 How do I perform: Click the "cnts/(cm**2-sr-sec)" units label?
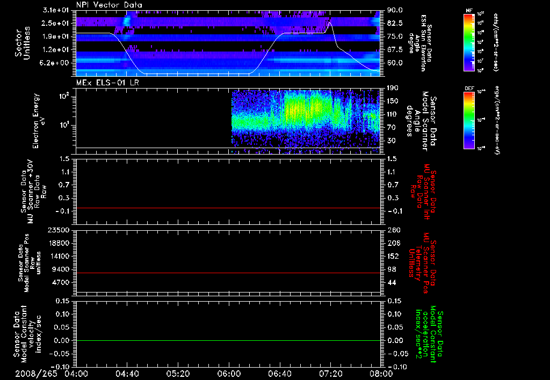click(496, 42)
